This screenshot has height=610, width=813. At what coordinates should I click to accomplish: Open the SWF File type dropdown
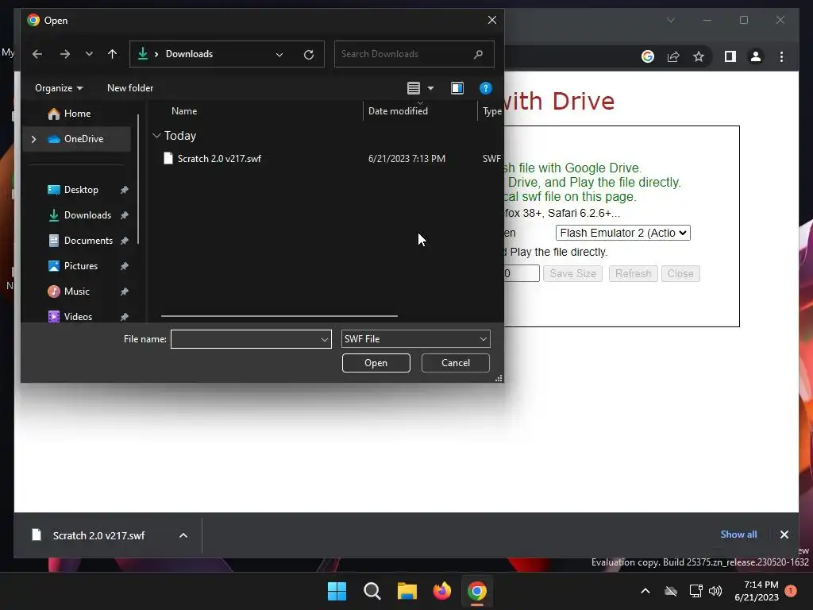(416, 339)
